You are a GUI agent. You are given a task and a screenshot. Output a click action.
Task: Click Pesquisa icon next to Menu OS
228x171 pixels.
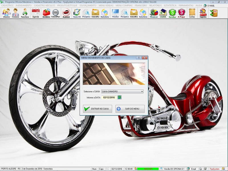click(x=86, y=13)
